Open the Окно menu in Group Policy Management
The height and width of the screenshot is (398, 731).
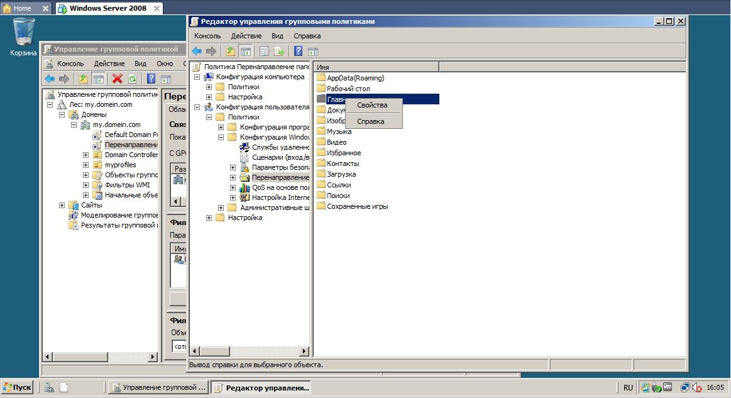pyautogui.click(x=165, y=64)
